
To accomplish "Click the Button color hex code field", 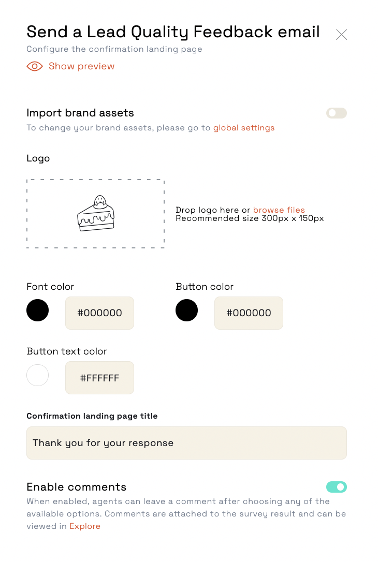I will tap(249, 313).
